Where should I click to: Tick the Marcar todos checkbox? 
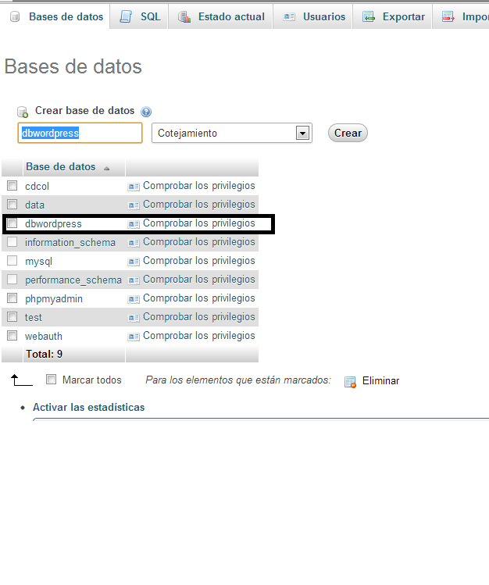(x=51, y=380)
